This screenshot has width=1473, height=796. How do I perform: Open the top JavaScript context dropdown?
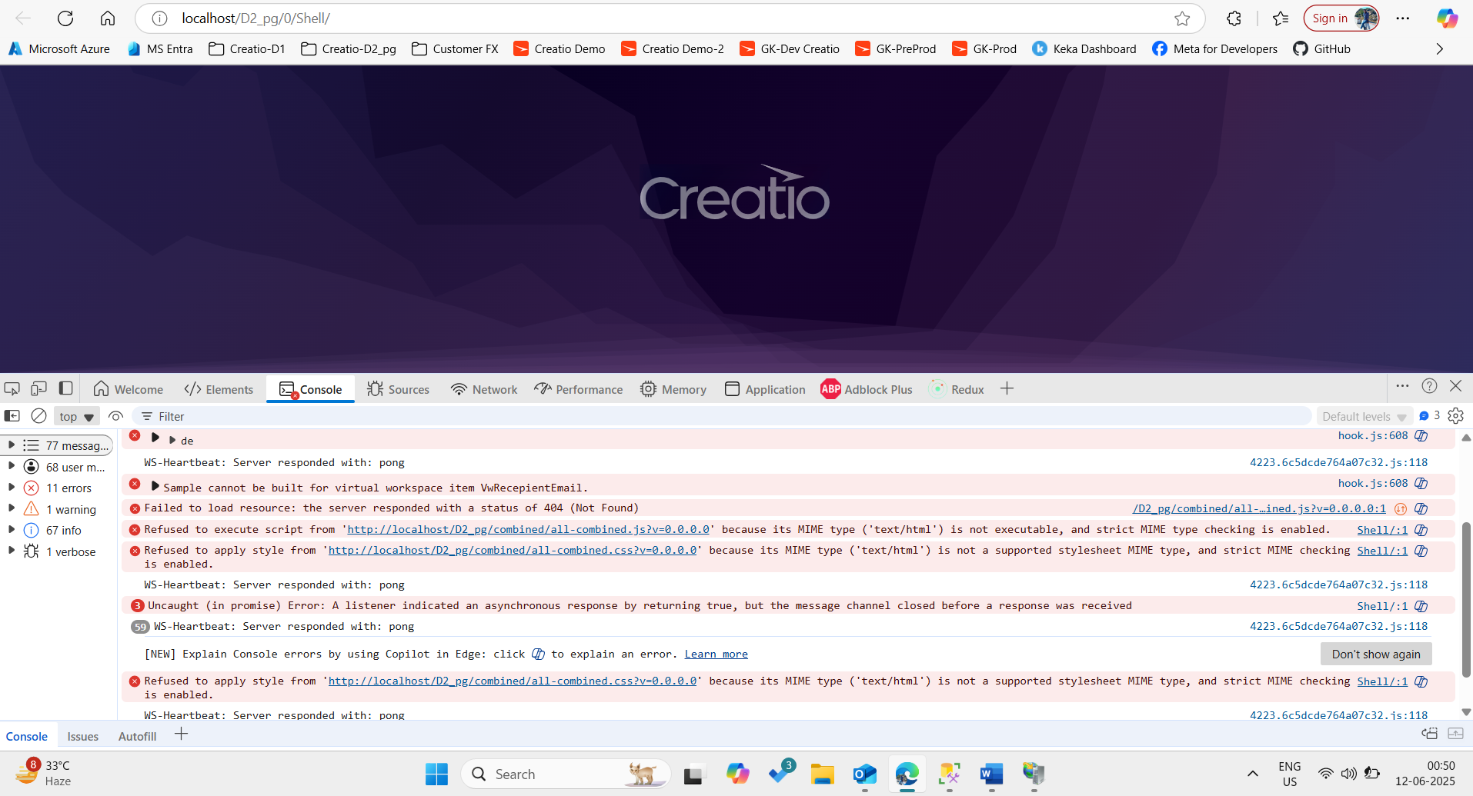click(77, 417)
